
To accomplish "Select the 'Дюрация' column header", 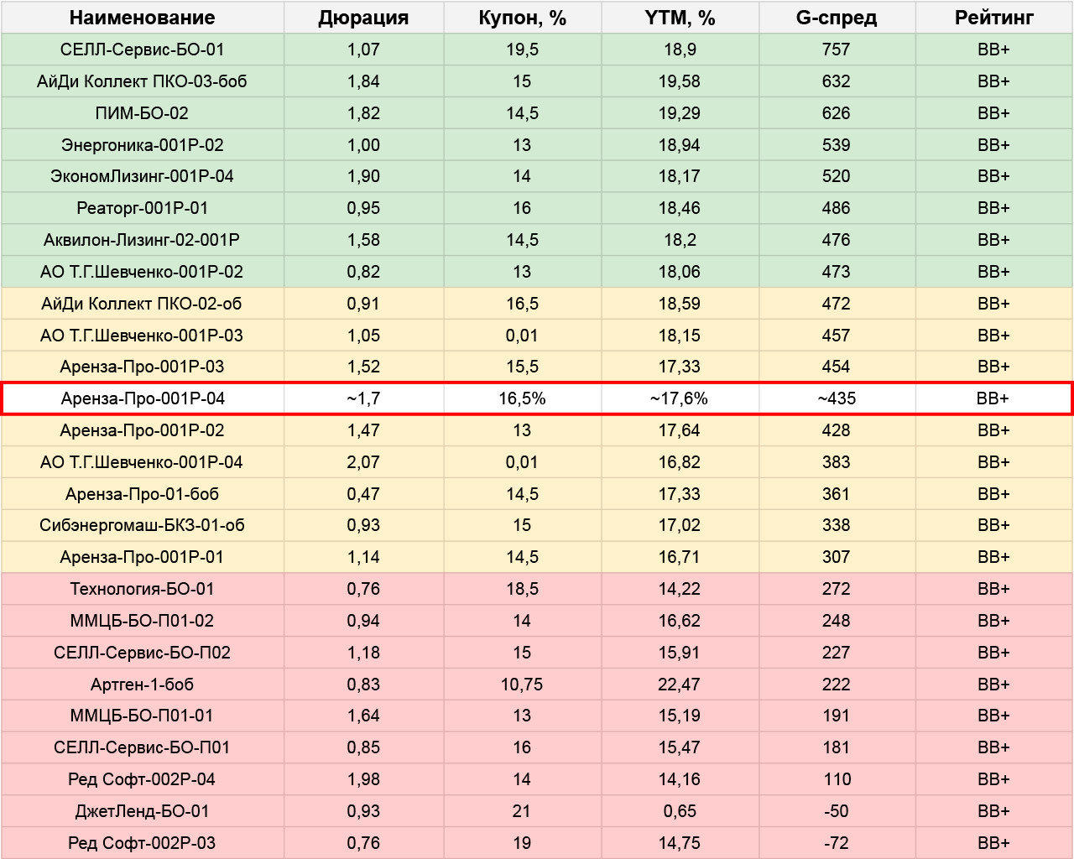I will click(363, 18).
